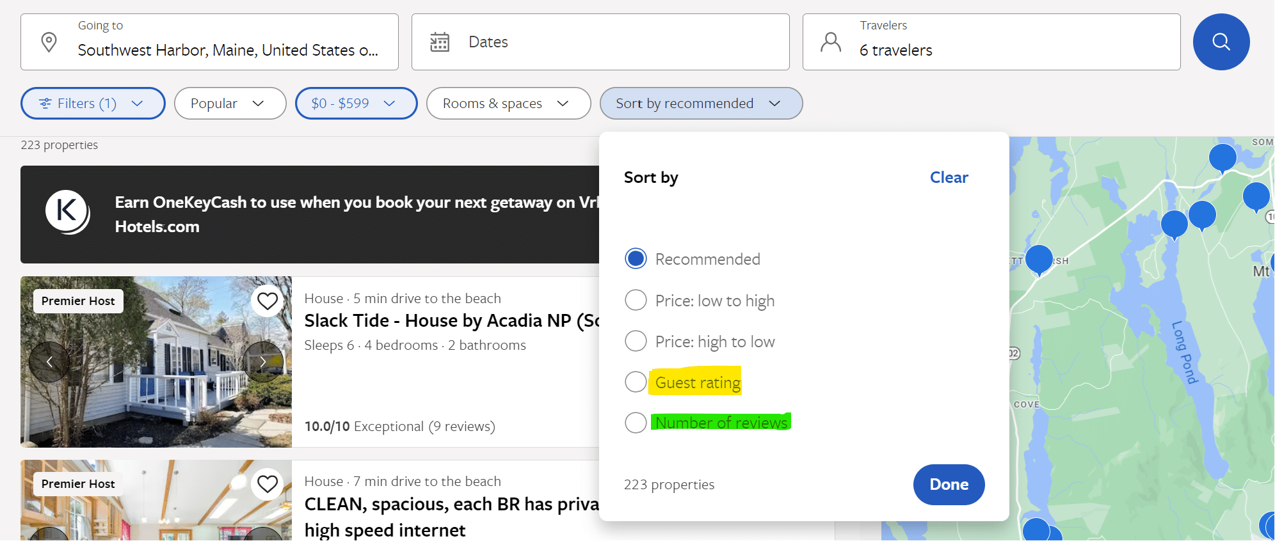Select Price: high to low option
The image size is (1275, 541).
(636, 341)
